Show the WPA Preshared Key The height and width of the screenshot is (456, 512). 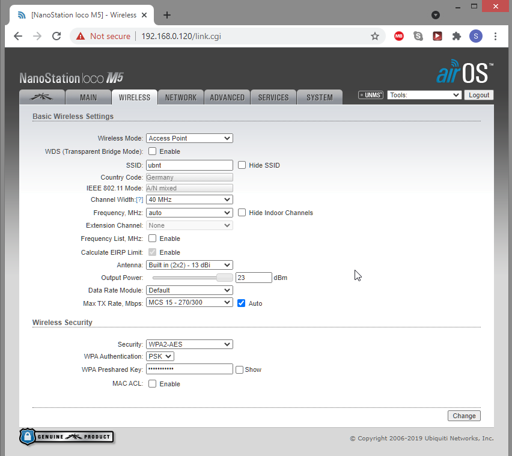coord(239,369)
